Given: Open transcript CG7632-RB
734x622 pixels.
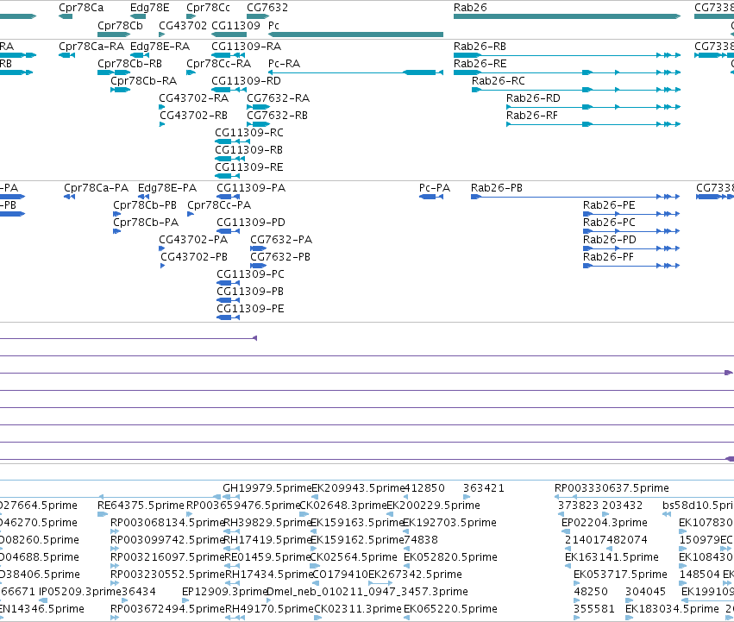Looking at the screenshot, I should (277, 116).
